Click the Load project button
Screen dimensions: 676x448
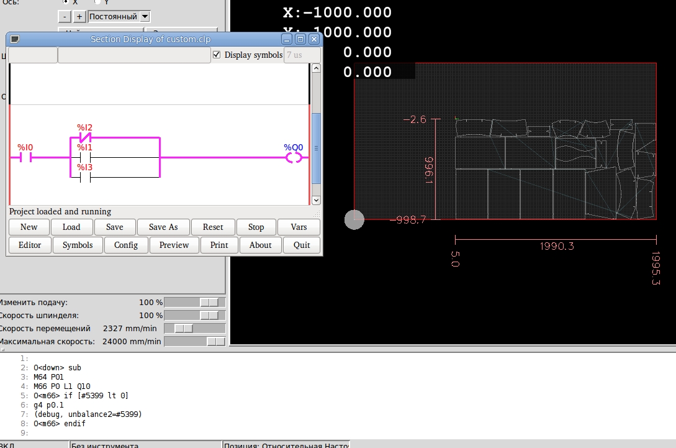71,227
